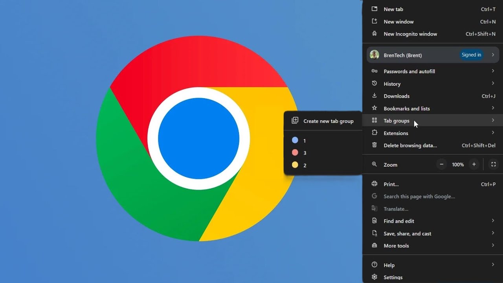Select Create new tab group
Screen dimensions: 503x283
coord(323,121)
